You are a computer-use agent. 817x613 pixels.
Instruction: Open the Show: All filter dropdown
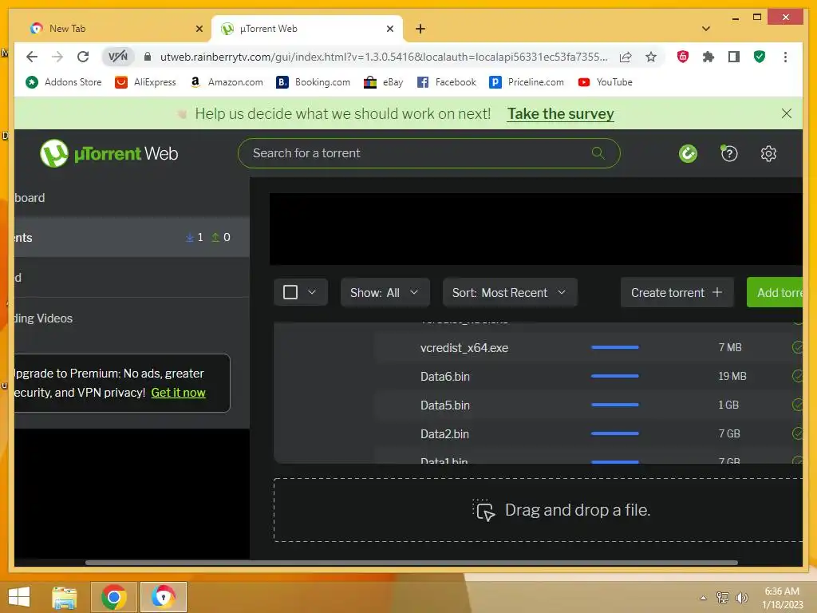(385, 292)
